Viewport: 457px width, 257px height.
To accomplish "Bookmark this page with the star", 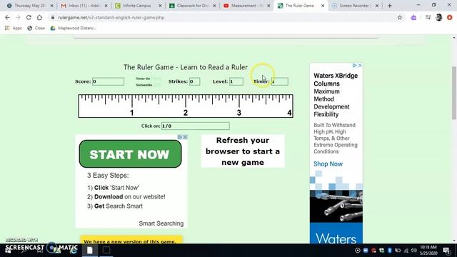I will (x=400, y=17).
